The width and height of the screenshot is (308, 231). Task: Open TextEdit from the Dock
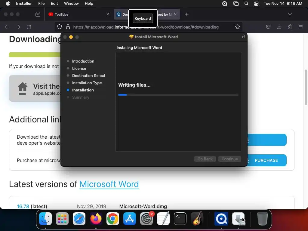163,219
